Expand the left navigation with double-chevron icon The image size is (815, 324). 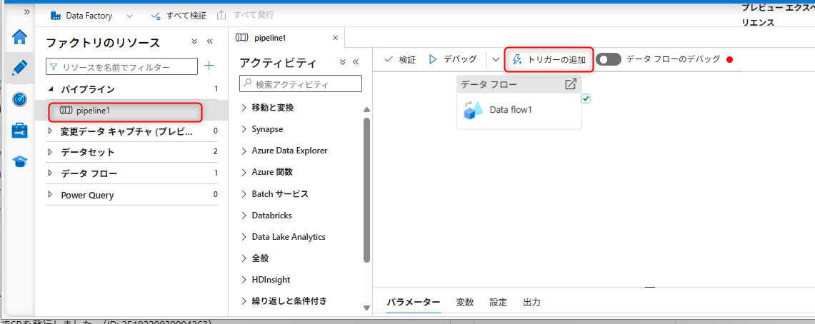(x=26, y=11)
